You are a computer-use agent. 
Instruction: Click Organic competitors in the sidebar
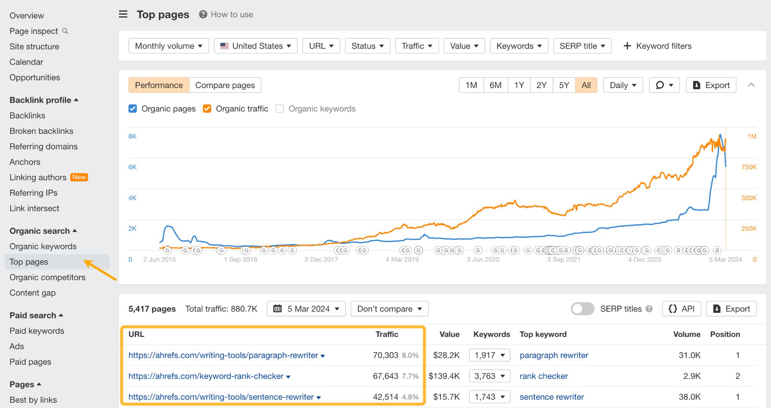(x=47, y=277)
